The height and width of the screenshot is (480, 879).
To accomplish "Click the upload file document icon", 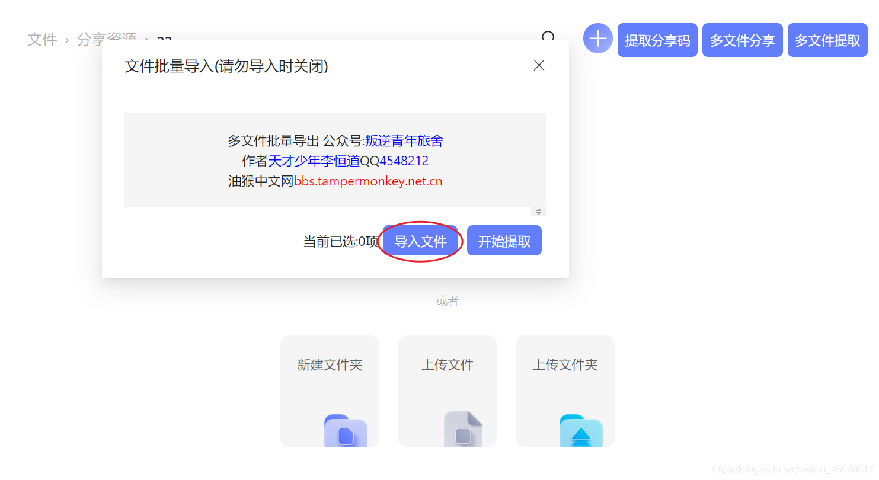I will (464, 429).
